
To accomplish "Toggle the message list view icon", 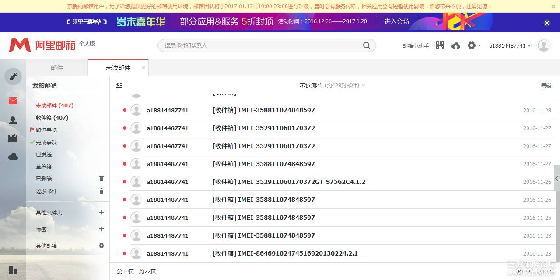I will [x=119, y=85].
